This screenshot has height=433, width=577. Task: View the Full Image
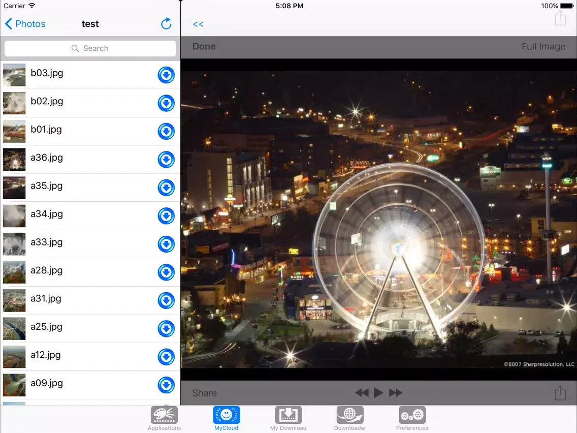543,47
